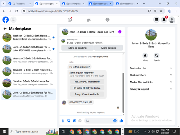Click the 'Hi, is this available?' message
The width and height of the screenshot is (180, 135).
(80, 67)
